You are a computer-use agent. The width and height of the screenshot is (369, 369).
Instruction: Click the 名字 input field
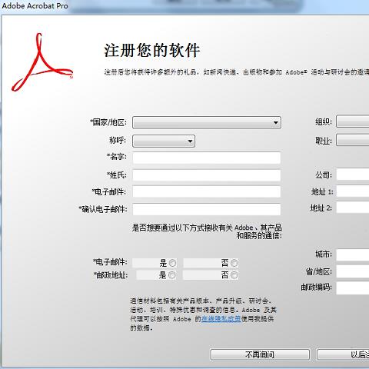pos(207,158)
